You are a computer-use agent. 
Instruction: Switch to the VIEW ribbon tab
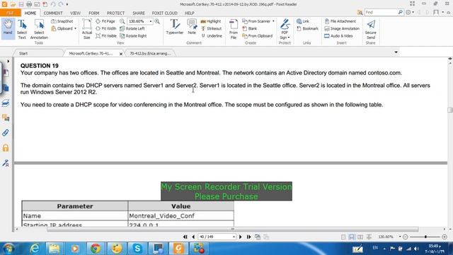click(76, 13)
